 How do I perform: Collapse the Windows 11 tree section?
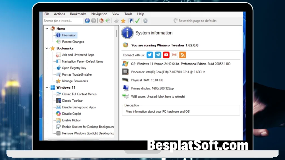click(x=47, y=87)
